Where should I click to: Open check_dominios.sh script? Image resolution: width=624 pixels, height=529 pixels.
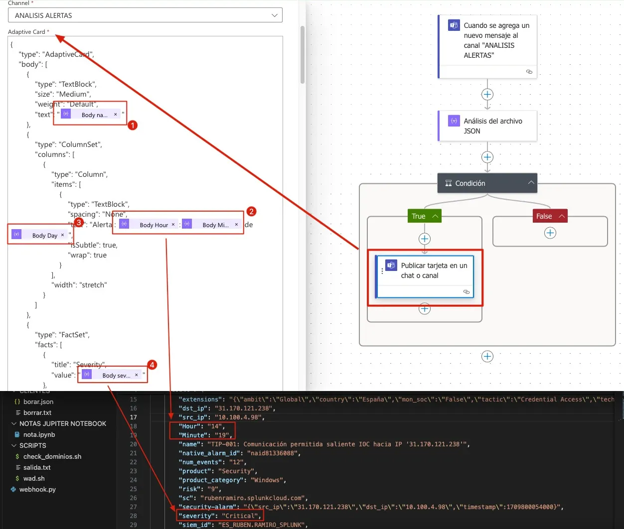tap(52, 456)
